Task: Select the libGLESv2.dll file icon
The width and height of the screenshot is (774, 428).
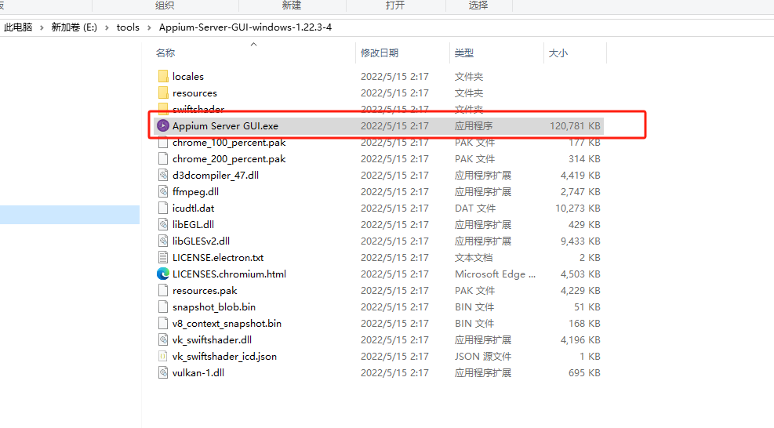Action: click(163, 241)
